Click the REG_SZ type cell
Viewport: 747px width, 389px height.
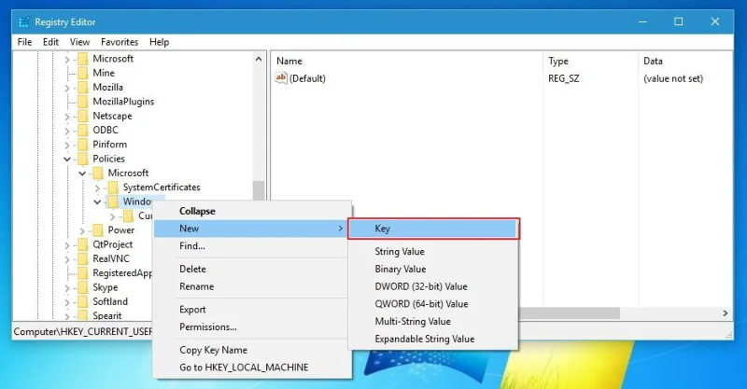(564, 78)
